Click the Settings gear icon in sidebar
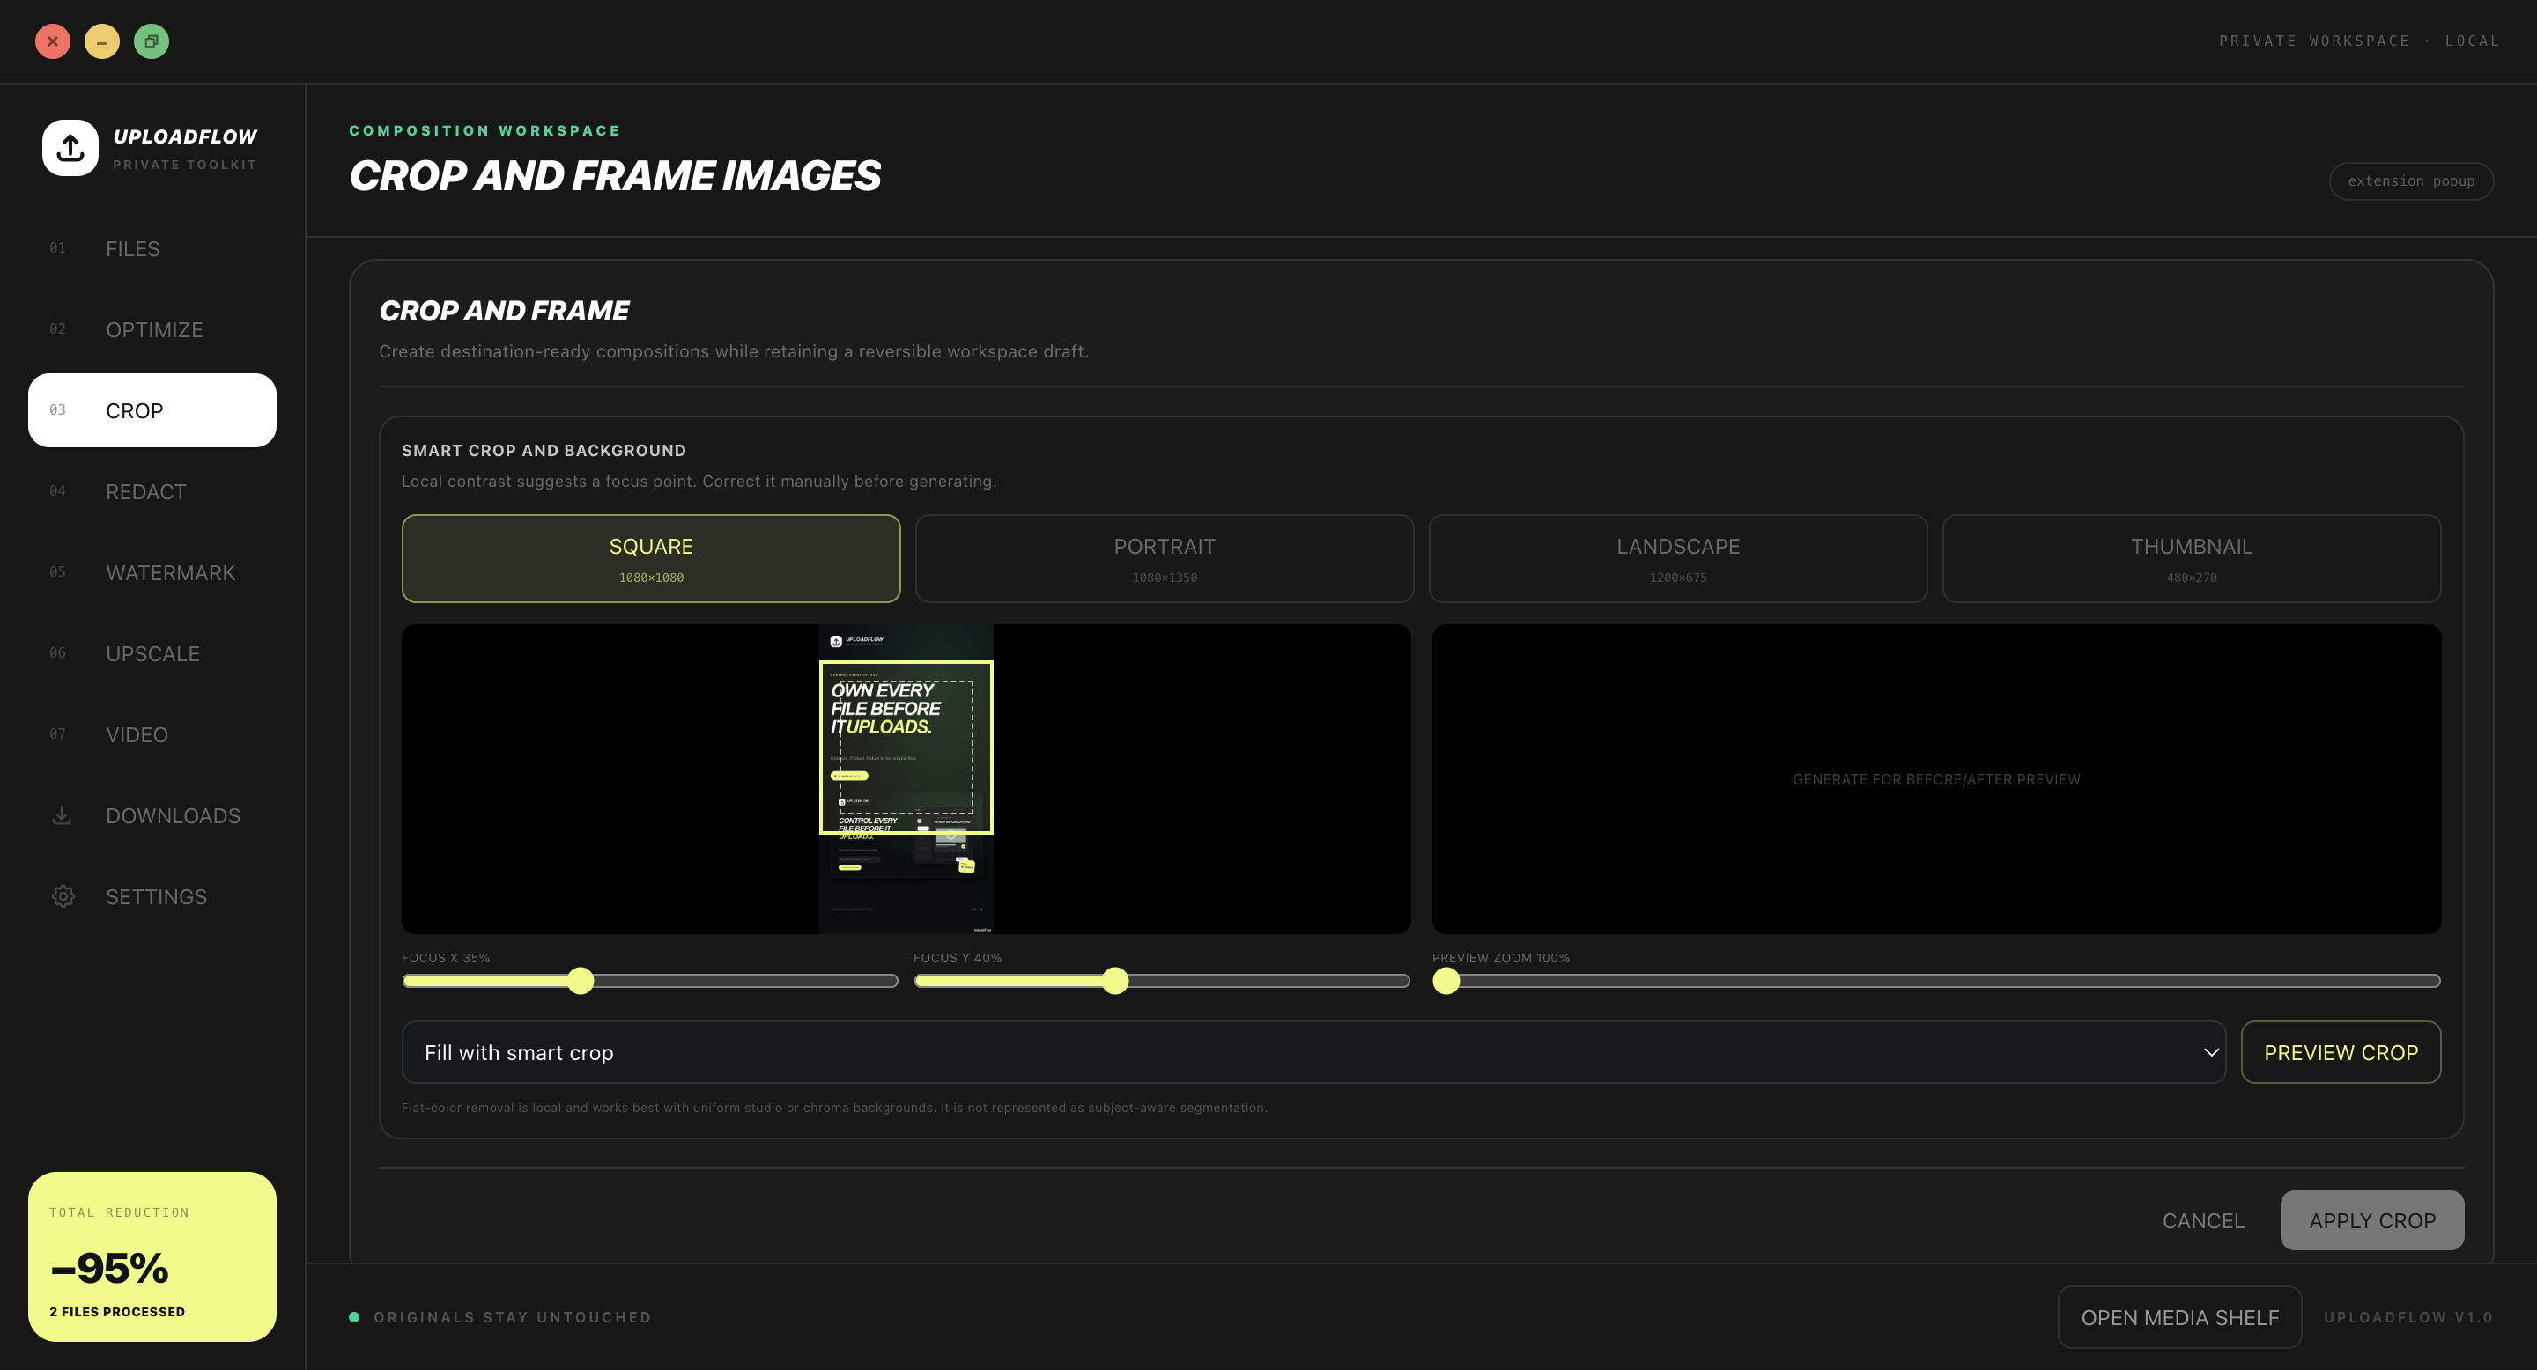Viewport: 2537px width, 1370px height. (63, 896)
